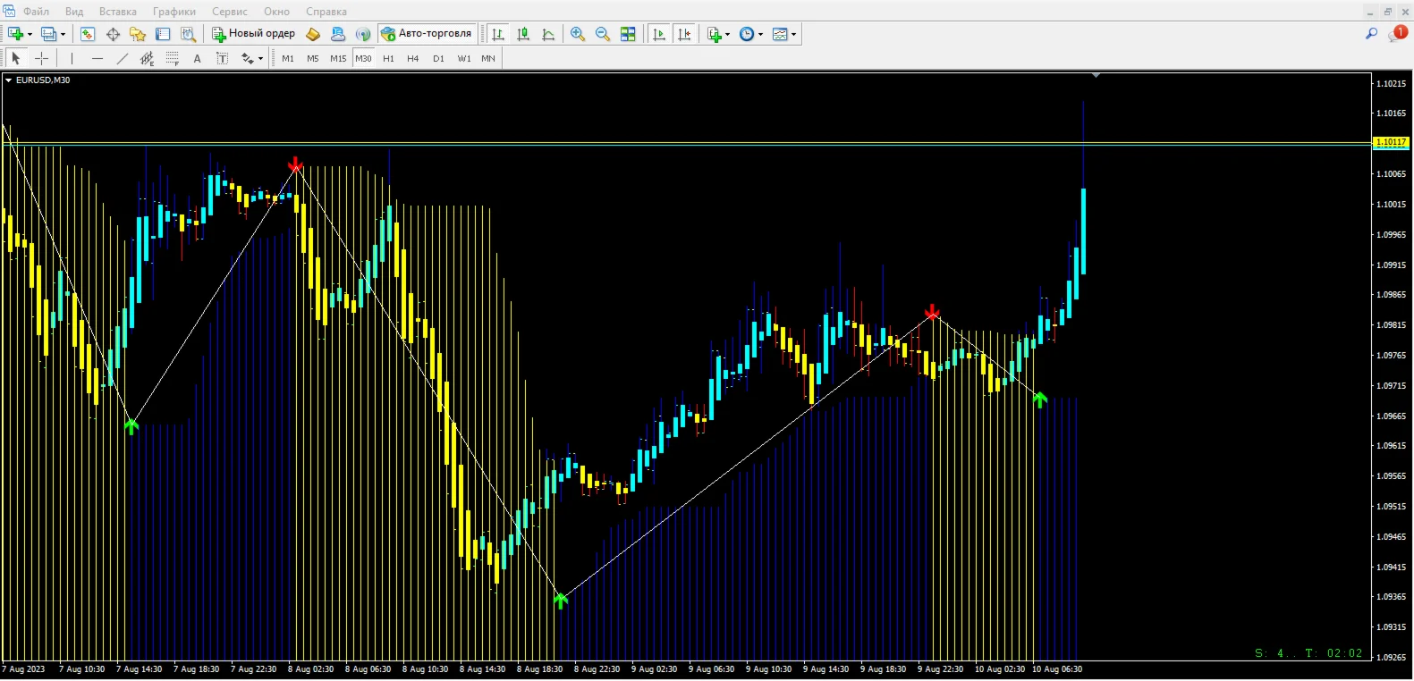Open the Вид menu
Image resolution: width=1414 pixels, height=681 pixels.
click(74, 12)
